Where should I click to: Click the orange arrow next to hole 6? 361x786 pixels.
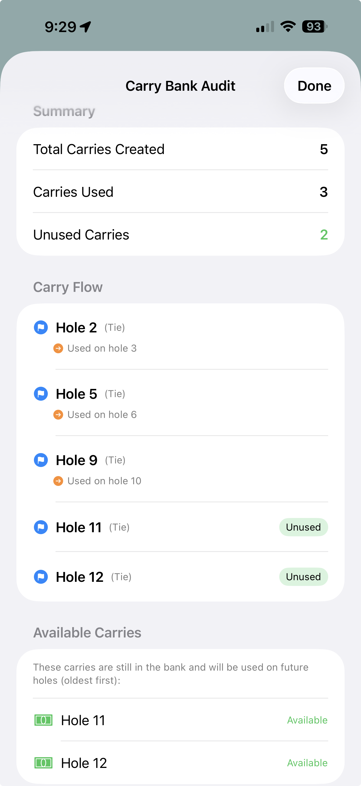click(x=58, y=414)
